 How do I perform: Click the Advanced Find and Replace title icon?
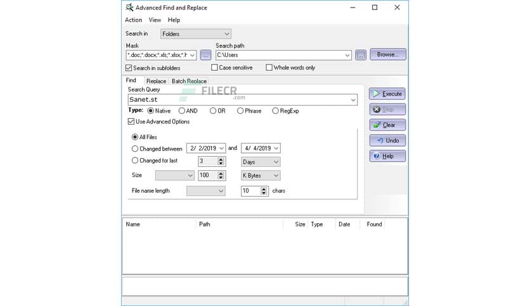129,8
